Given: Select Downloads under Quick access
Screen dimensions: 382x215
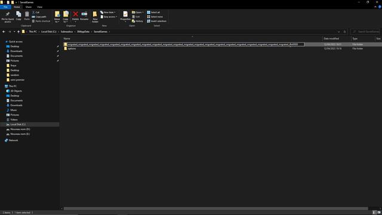Looking at the screenshot, I should (x=16, y=51).
